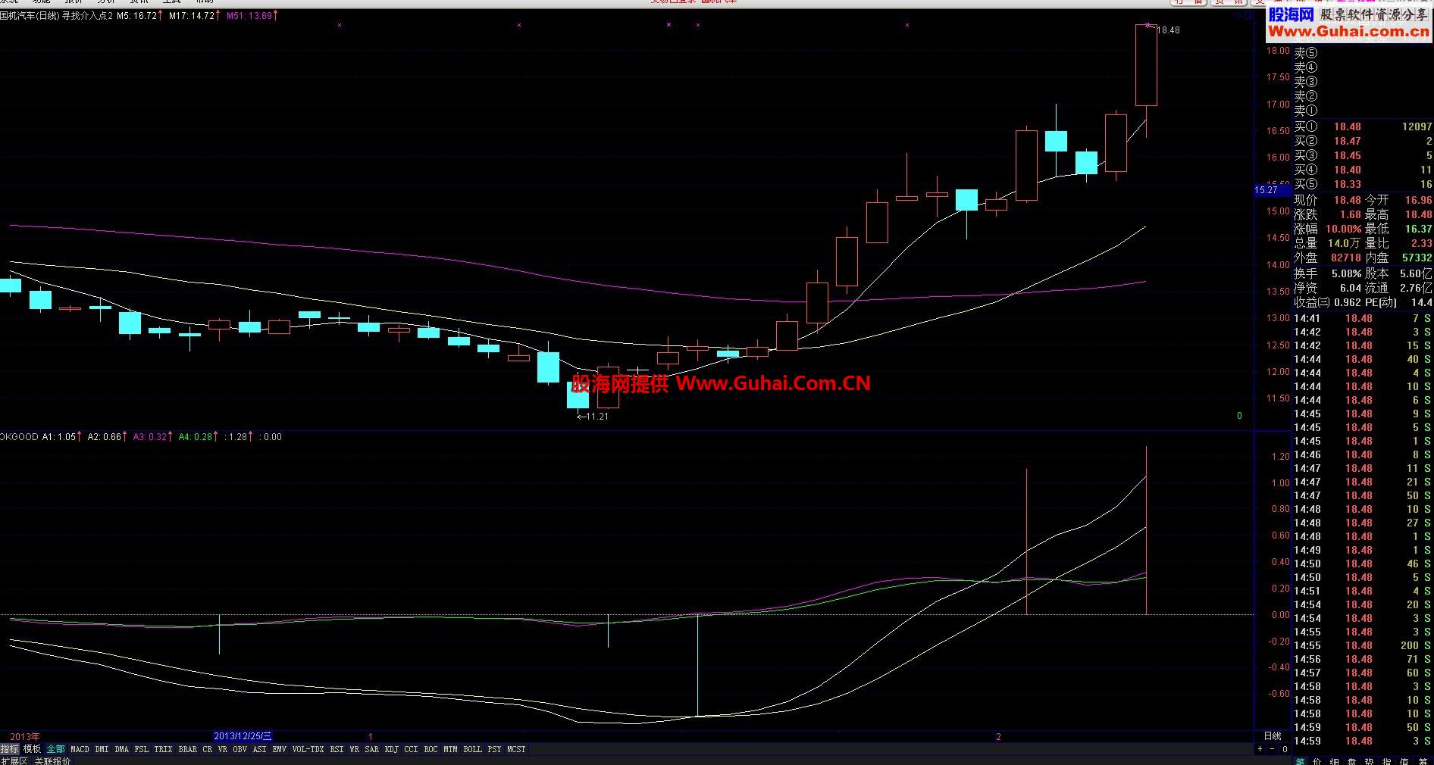The height and width of the screenshot is (765, 1434).
Task: Click the M17: 14.72 moving average label
Action: (194, 16)
